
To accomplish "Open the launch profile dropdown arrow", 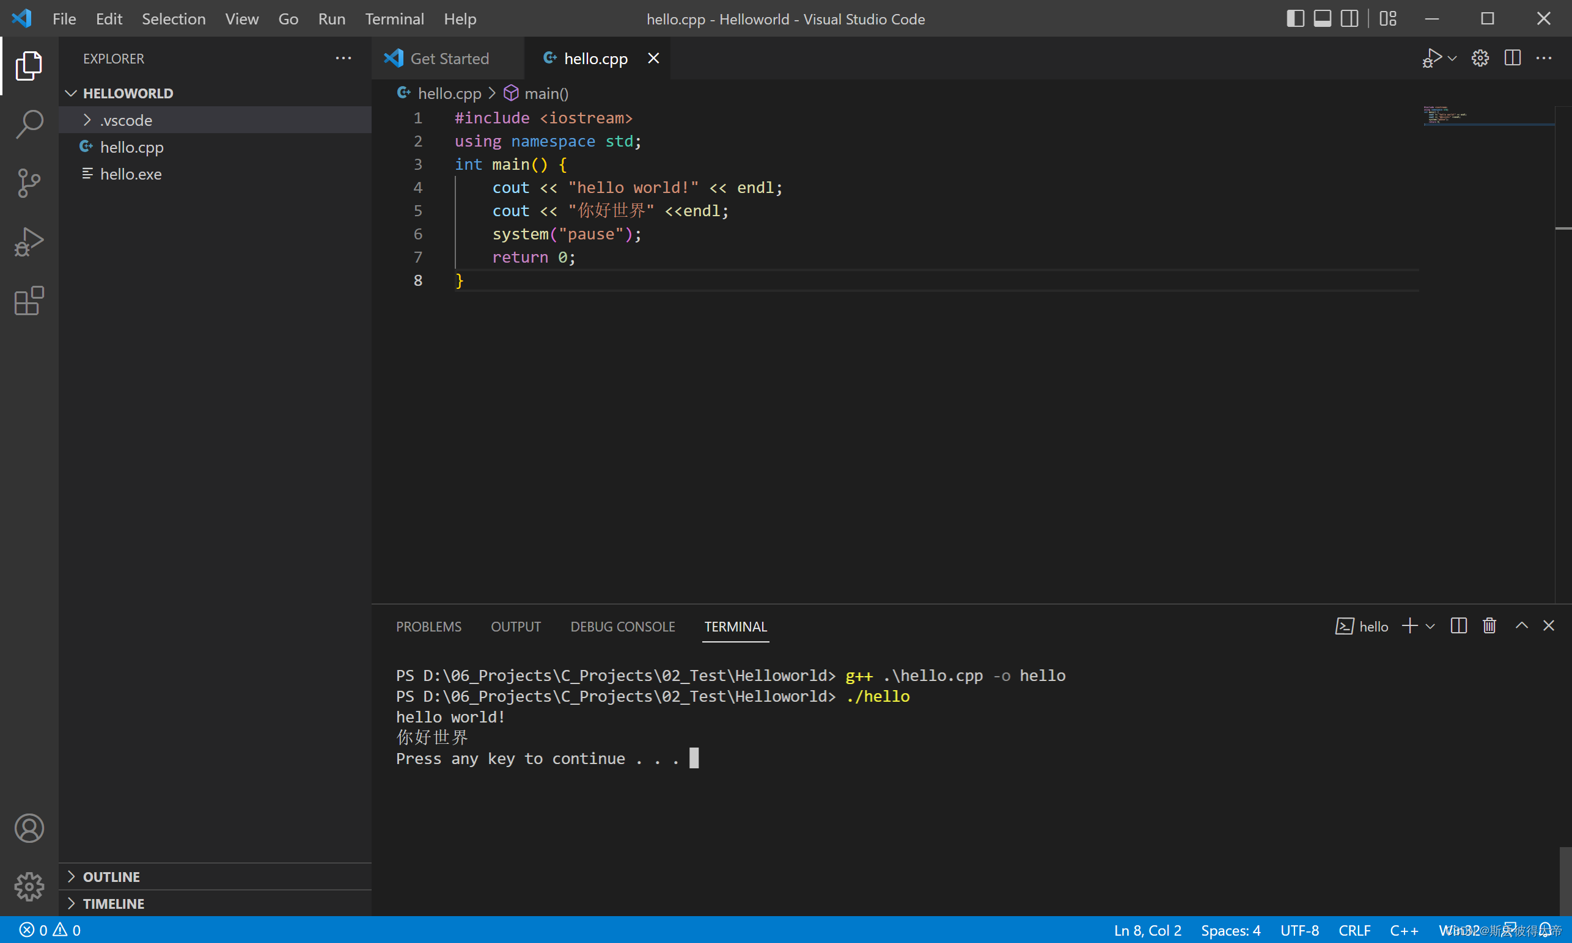I will click(x=1430, y=626).
